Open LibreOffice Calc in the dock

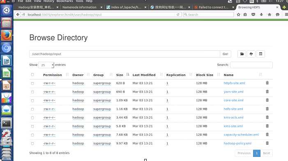tap(7, 73)
